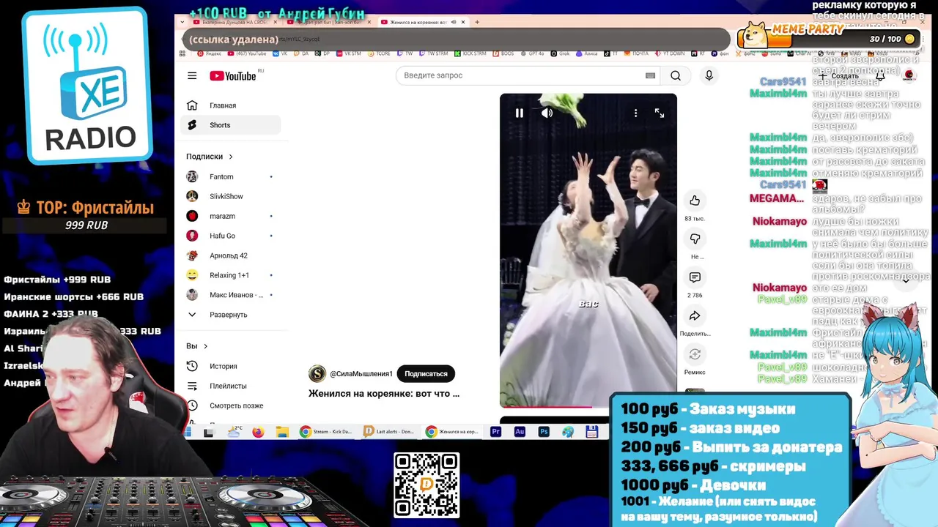
Task: Open Смотреть позже in the sidebar
Action: click(236, 405)
